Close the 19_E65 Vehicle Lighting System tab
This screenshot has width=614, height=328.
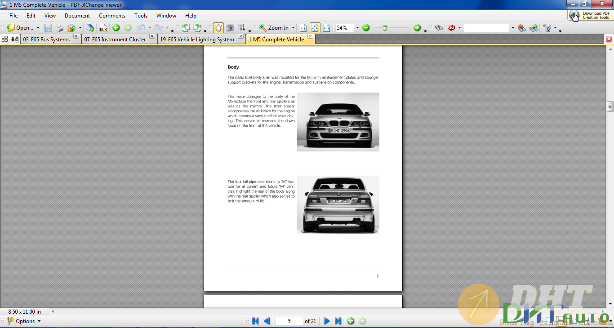(x=240, y=36)
